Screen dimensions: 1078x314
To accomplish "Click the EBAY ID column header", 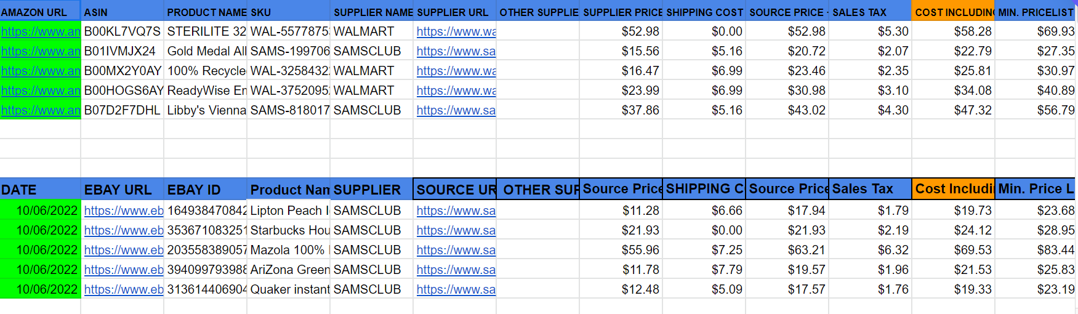I will (206, 190).
